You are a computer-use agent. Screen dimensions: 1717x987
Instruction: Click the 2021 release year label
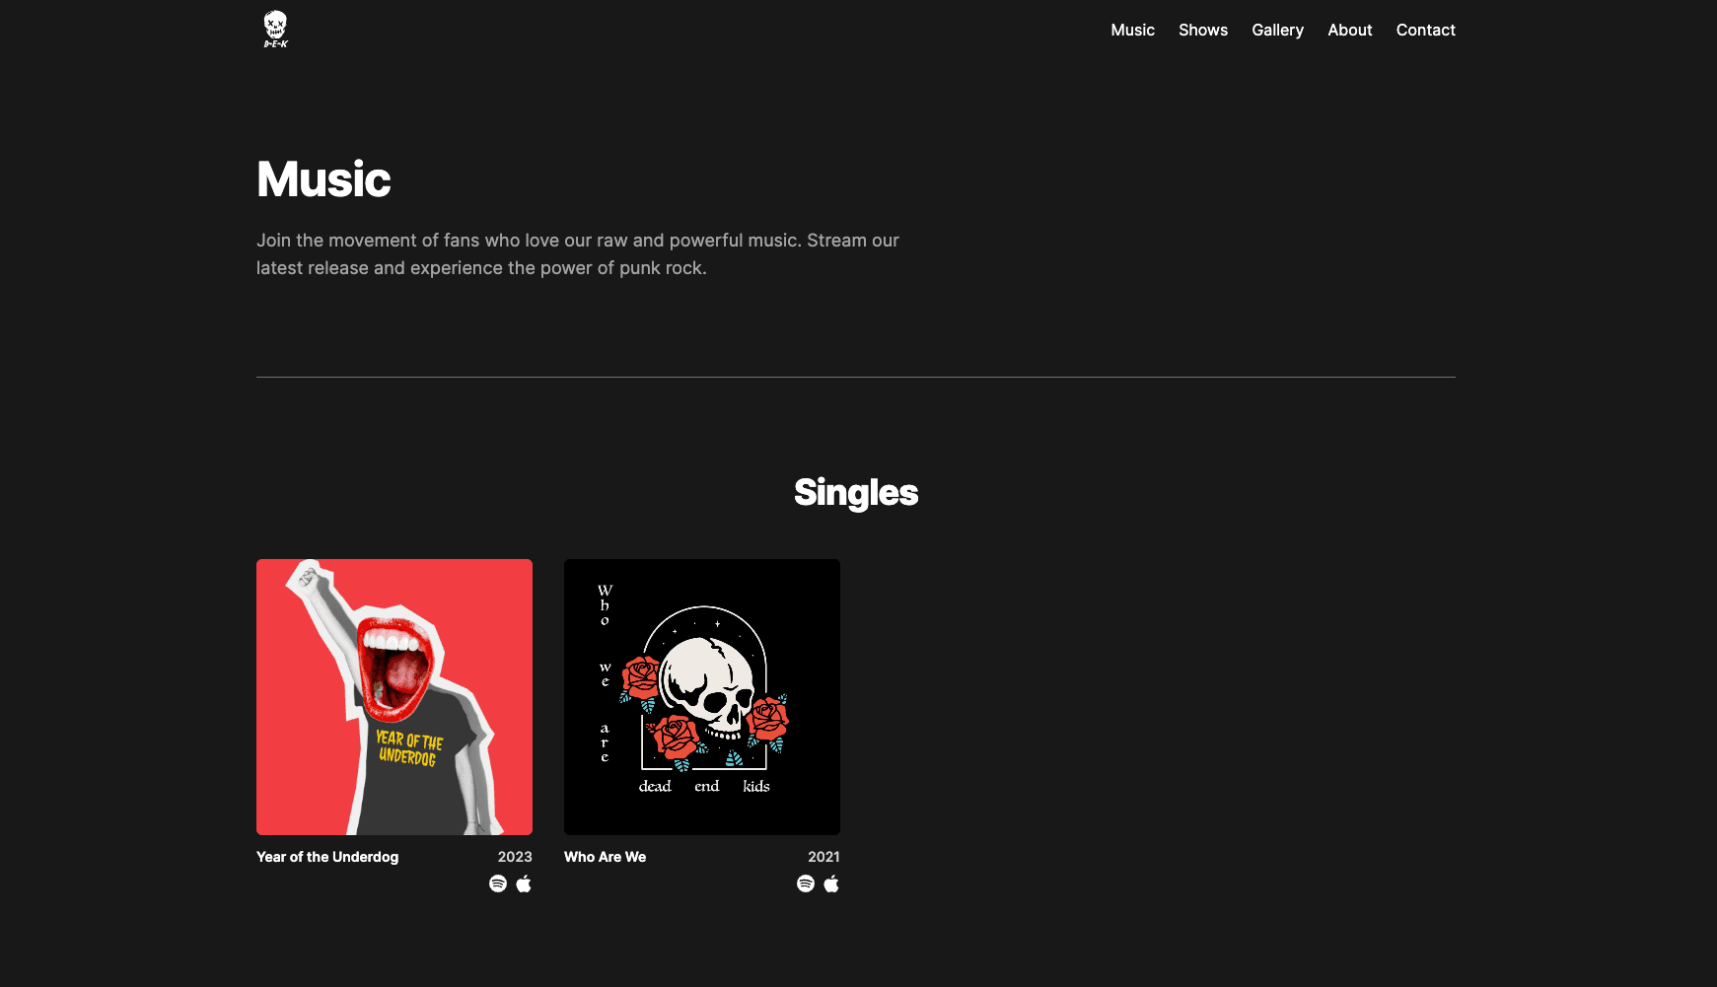(823, 857)
